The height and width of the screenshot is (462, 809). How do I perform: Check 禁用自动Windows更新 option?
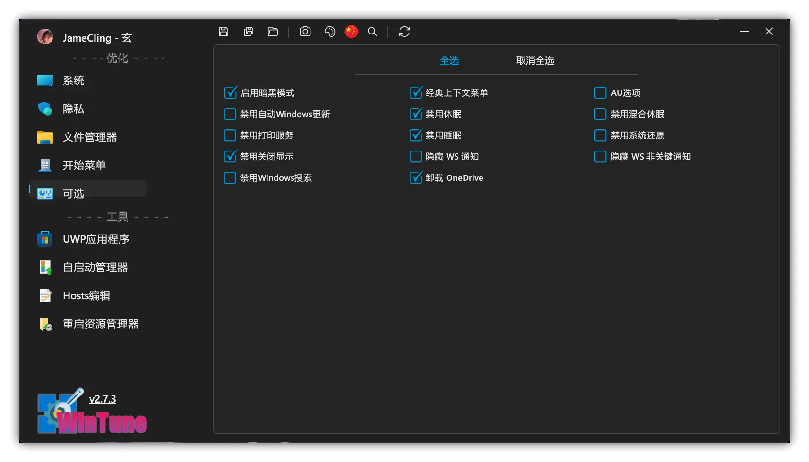tap(230, 114)
